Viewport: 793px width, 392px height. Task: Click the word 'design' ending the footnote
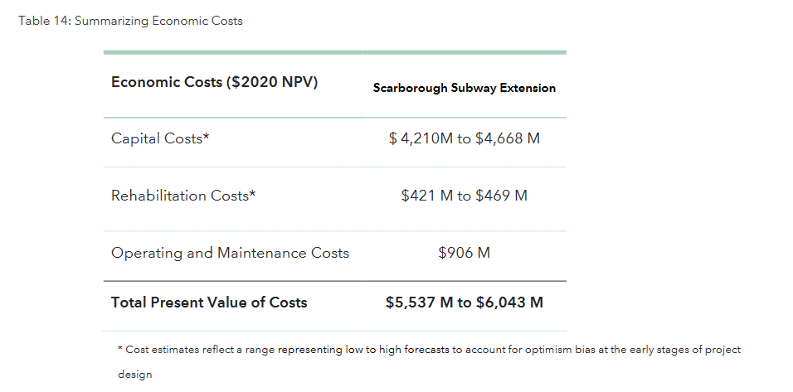(x=134, y=375)
